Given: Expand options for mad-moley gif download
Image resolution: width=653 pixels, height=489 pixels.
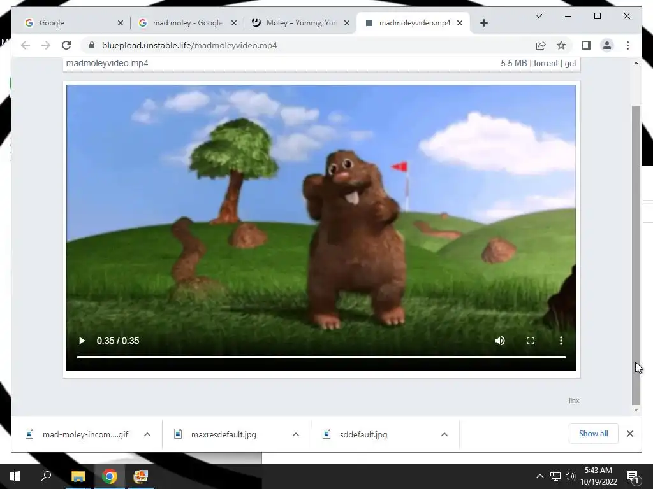Looking at the screenshot, I should pyautogui.click(x=147, y=434).
